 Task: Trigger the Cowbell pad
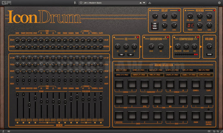[196, 84]
